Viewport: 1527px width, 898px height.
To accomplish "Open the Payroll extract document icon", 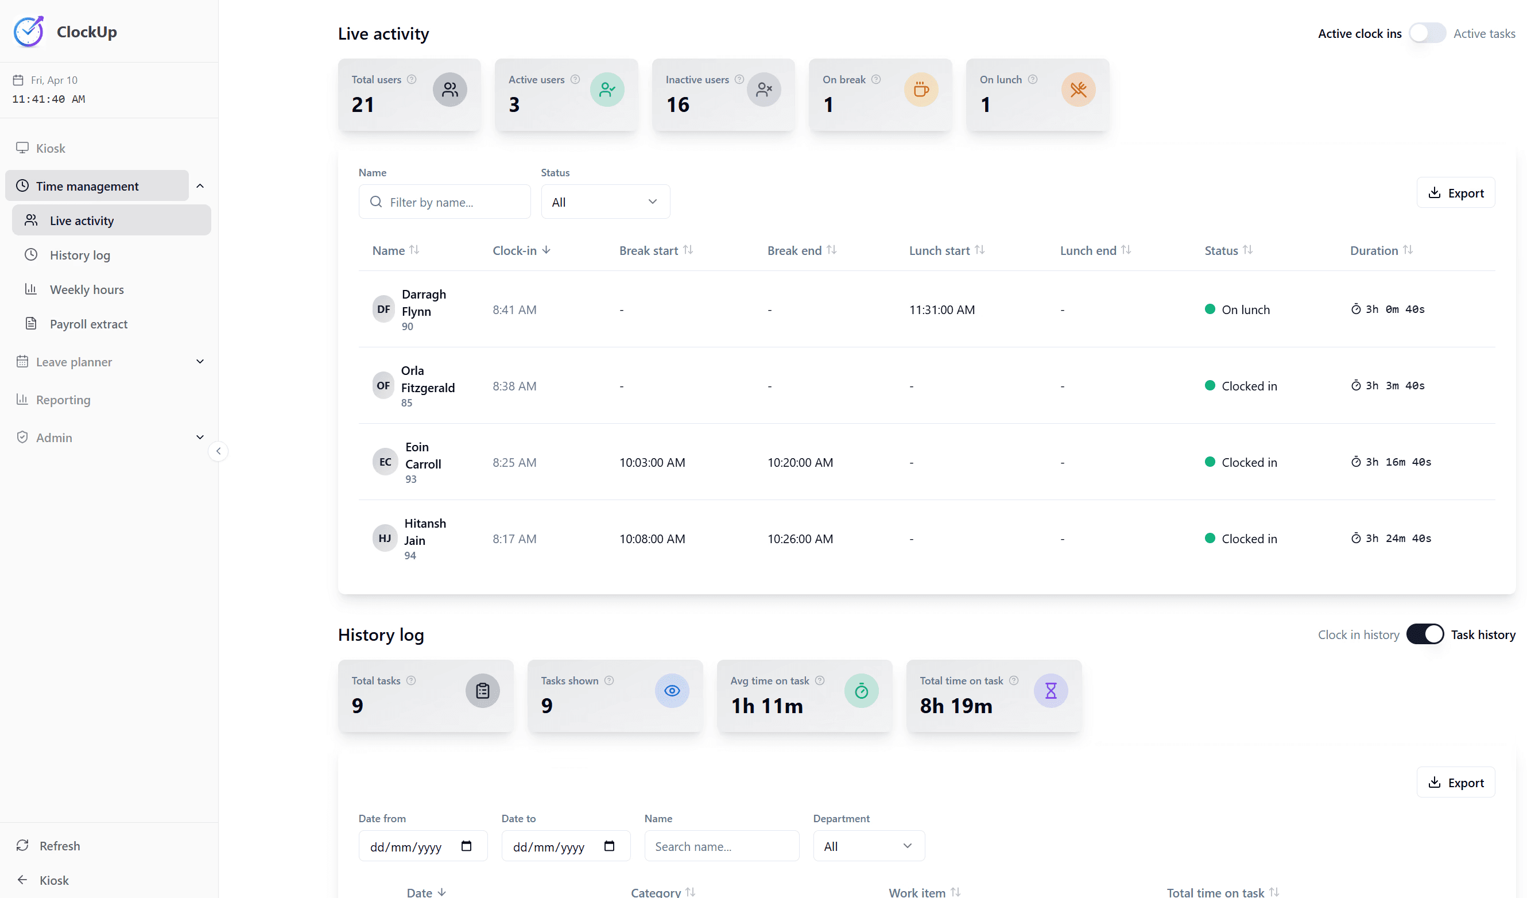I will 31,324.
